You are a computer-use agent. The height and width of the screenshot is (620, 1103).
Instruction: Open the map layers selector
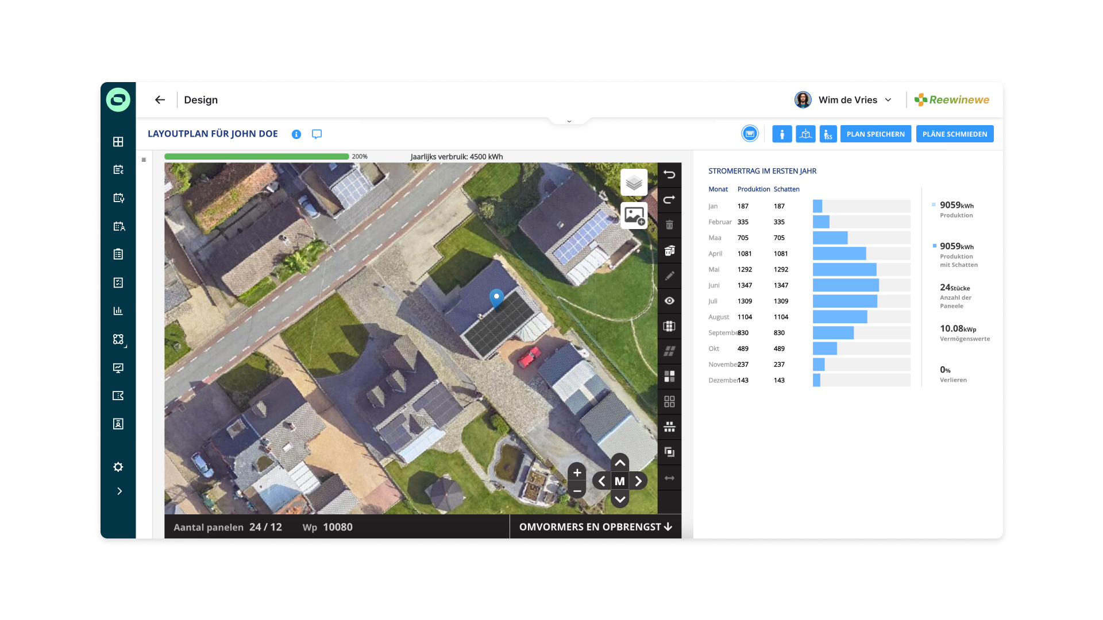pyautogui.click(x=634, y=183)
